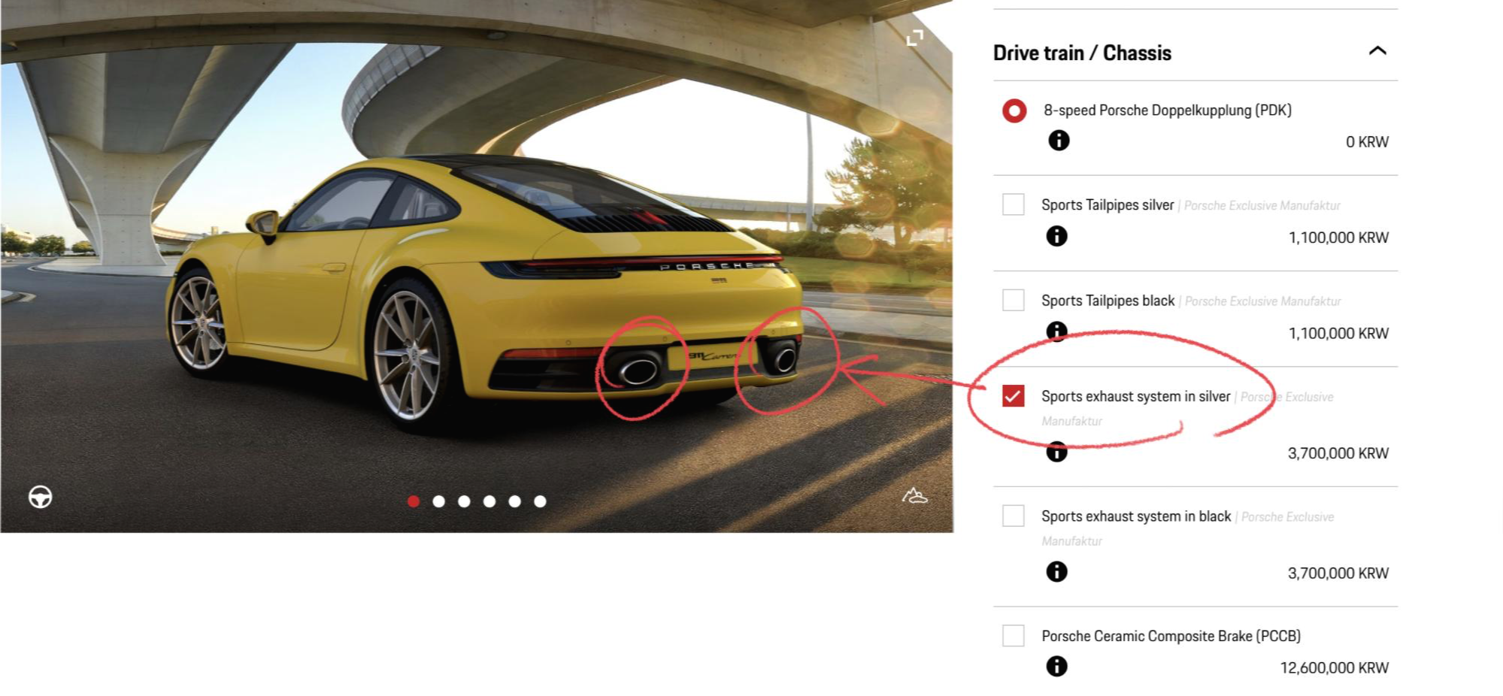This screenshot has width=1503, height=696.
Task: Jump to the last carousel dot
Action: [x=540, y=501]
